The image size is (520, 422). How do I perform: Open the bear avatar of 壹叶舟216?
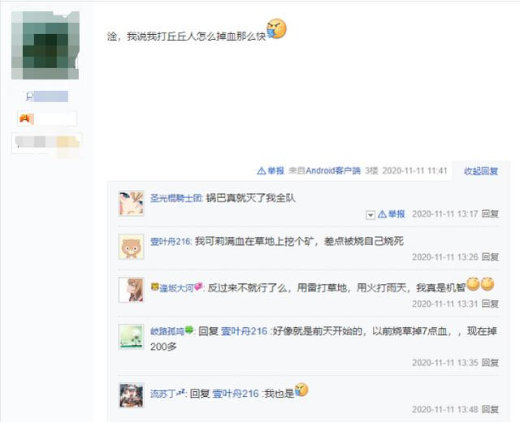[x=132, y=247]
